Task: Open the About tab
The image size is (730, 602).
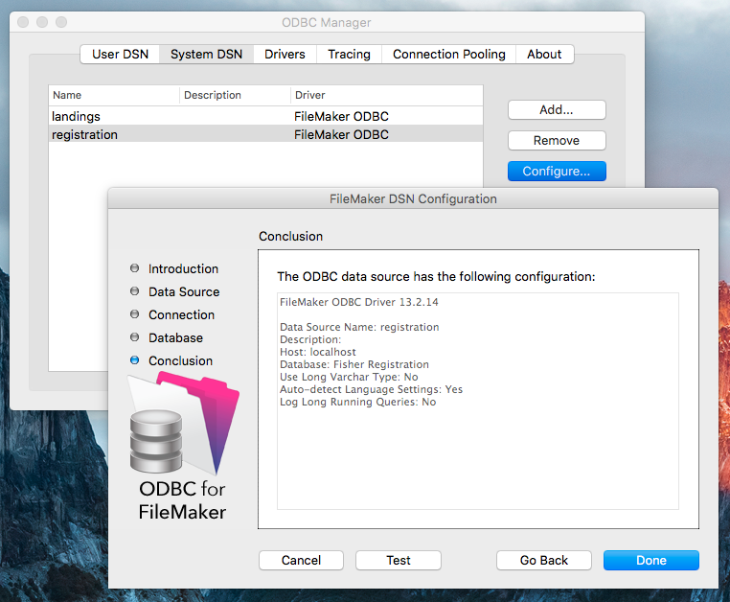Action: (544, 54)
